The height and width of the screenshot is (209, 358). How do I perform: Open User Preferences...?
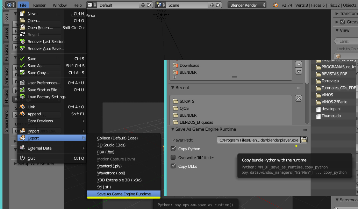coord(52,83)
